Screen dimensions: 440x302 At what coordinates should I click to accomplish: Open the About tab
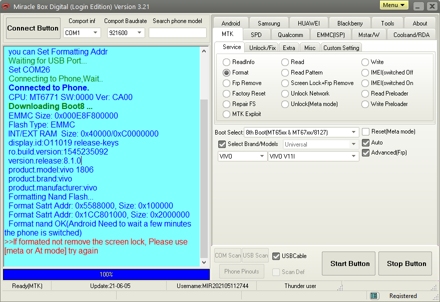coord(420,23)
